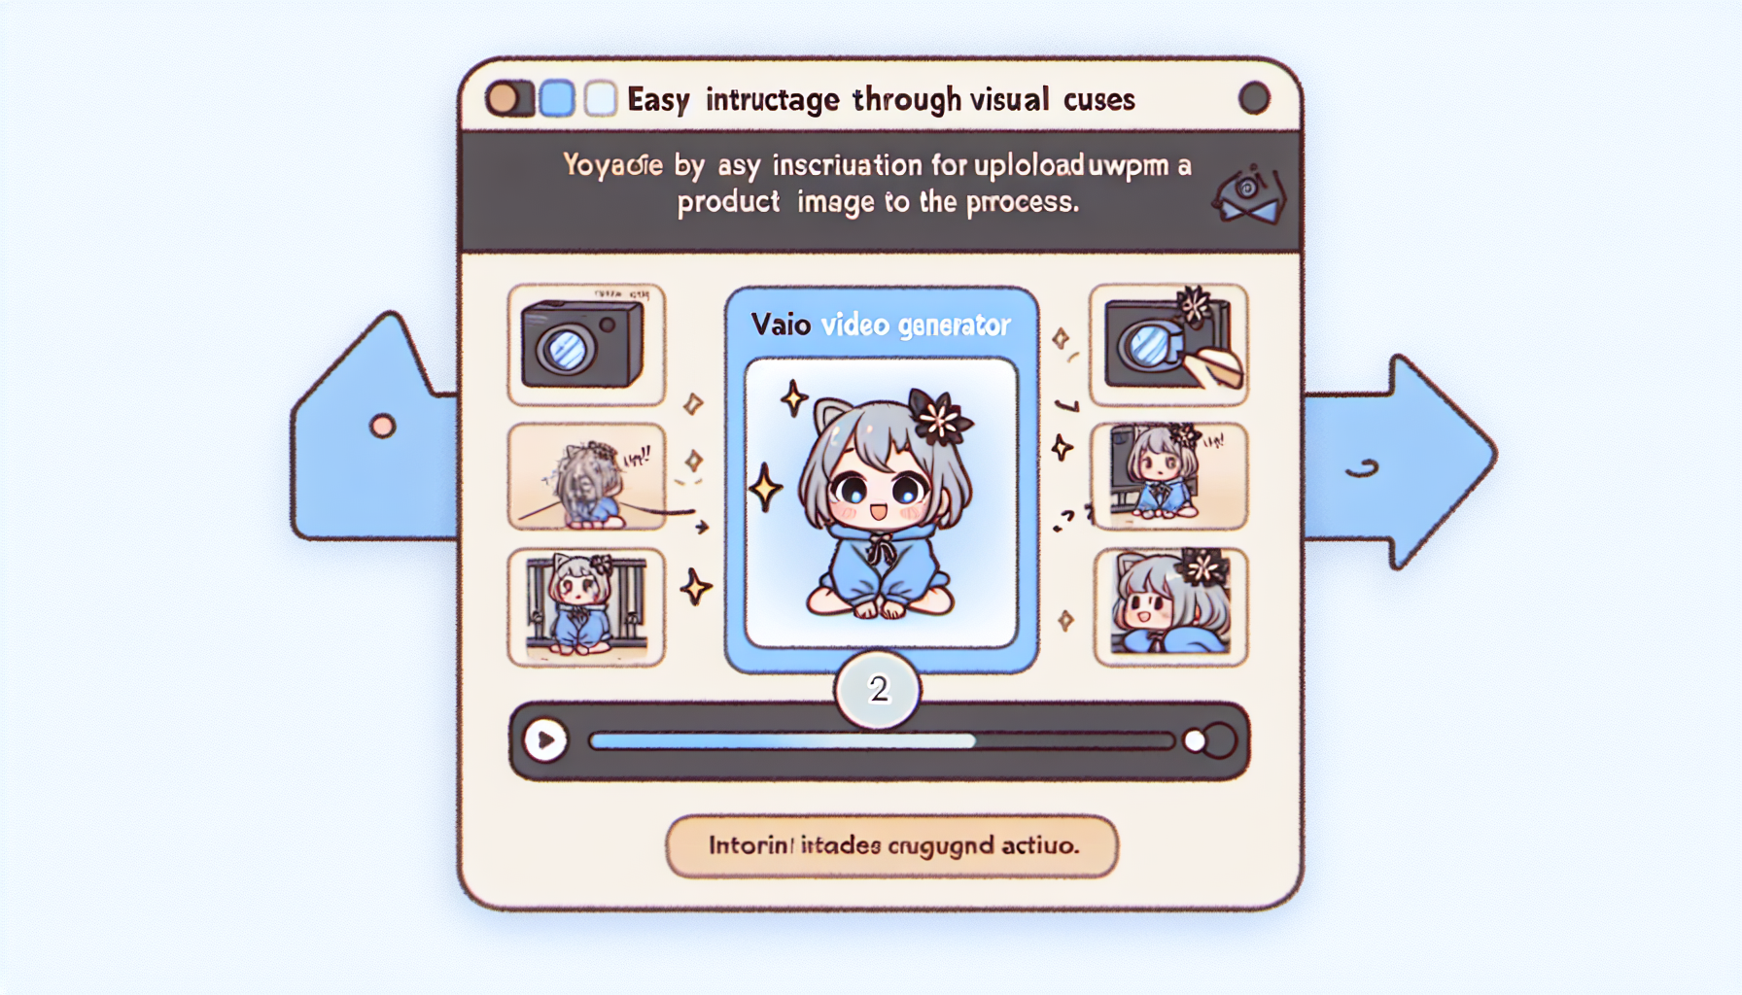The image size is (1742, 995).
Task: Click the camera icon in dark banner
Action: coord(1250,194)
